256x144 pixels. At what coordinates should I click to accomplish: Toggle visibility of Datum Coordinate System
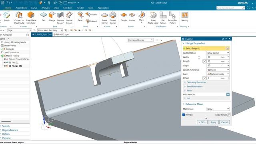click(5, 59)
